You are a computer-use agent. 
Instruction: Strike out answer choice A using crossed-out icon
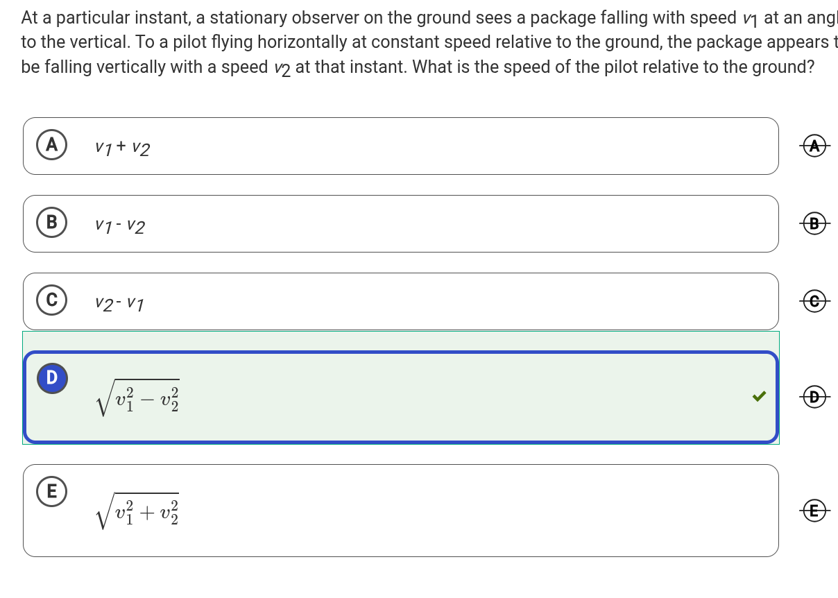click(816, 146)
